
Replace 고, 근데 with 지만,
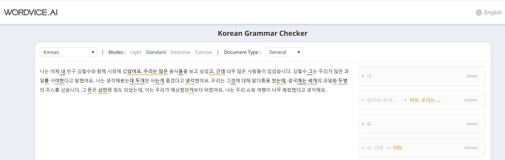click(470, 148)
